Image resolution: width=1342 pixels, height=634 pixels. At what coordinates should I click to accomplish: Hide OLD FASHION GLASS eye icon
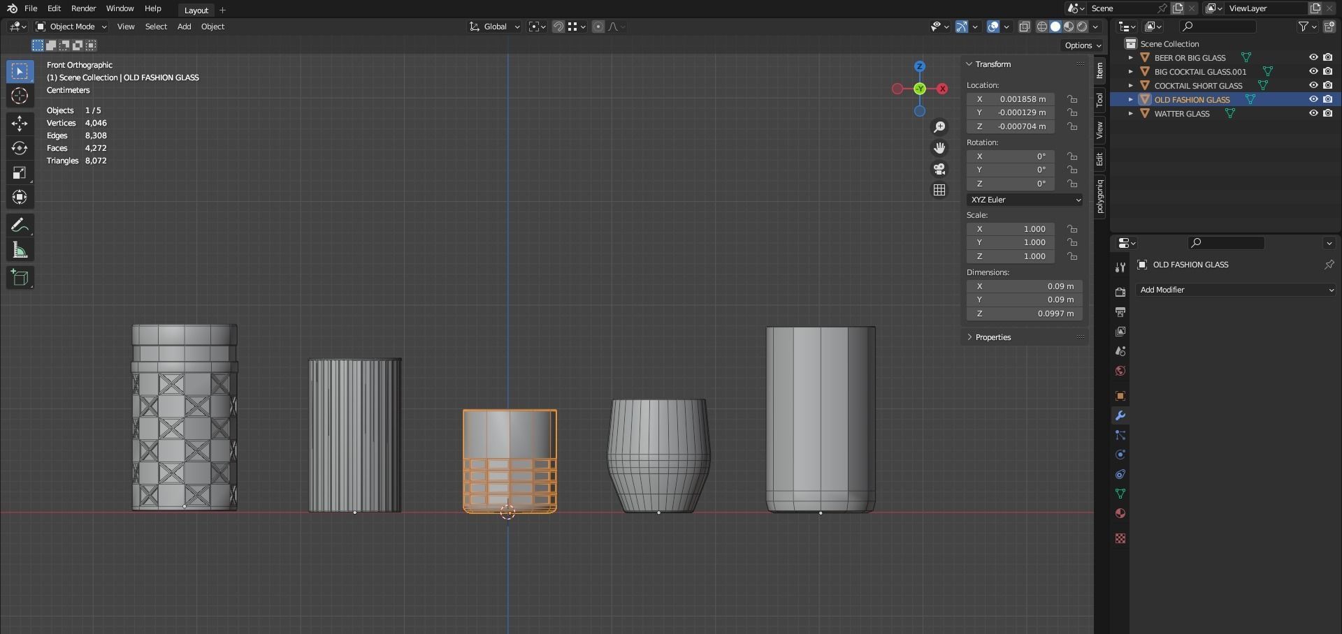(1313, 99)
